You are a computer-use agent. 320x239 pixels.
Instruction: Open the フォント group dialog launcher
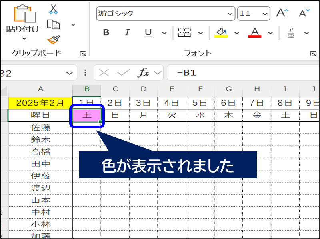point(312,54)
